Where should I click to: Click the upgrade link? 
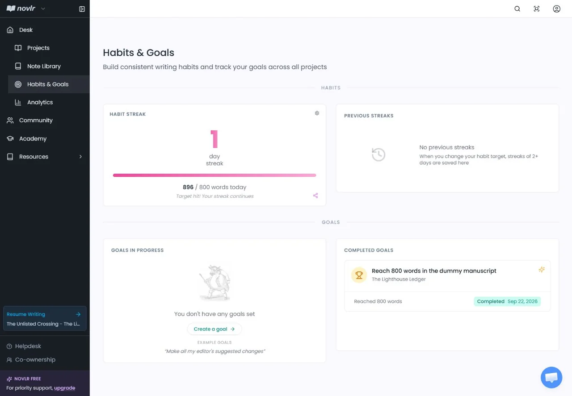pos(65,388)
